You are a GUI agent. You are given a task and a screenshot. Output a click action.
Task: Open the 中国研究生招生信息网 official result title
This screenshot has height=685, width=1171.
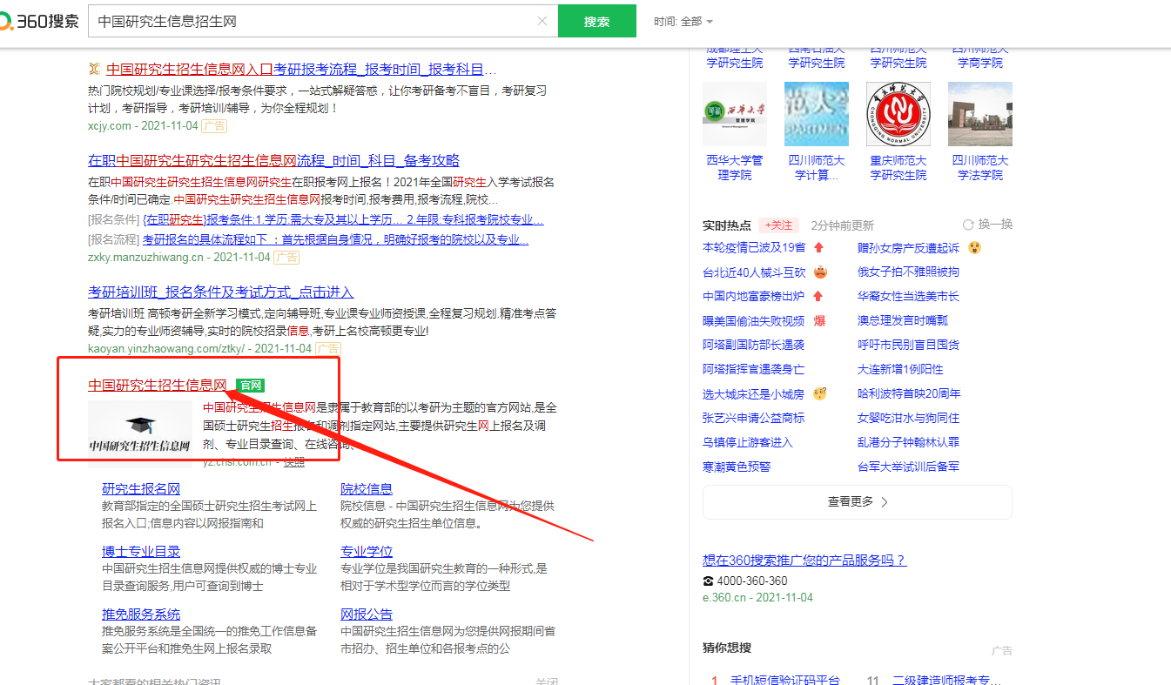(x=158, y=385)
